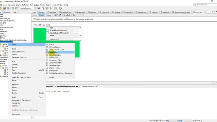Choose Java Class from New submenu
The image size is (217, 122).
pyautogui.click(x=60, y=52)
